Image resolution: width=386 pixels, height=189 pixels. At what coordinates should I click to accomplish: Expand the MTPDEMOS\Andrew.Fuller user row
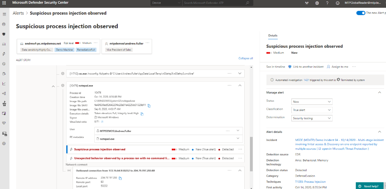[238, 131]
